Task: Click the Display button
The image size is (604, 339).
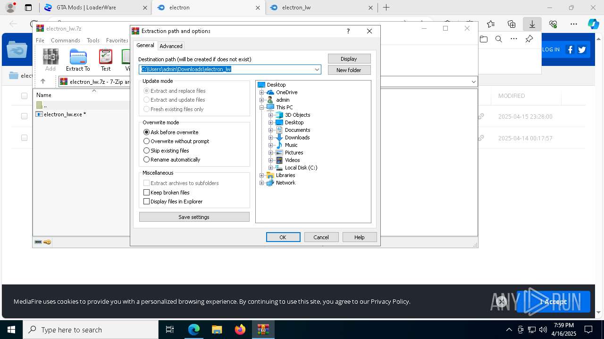Action: coord(349,59)
